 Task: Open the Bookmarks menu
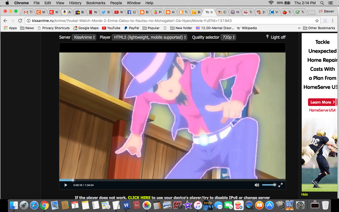[96, 3]
